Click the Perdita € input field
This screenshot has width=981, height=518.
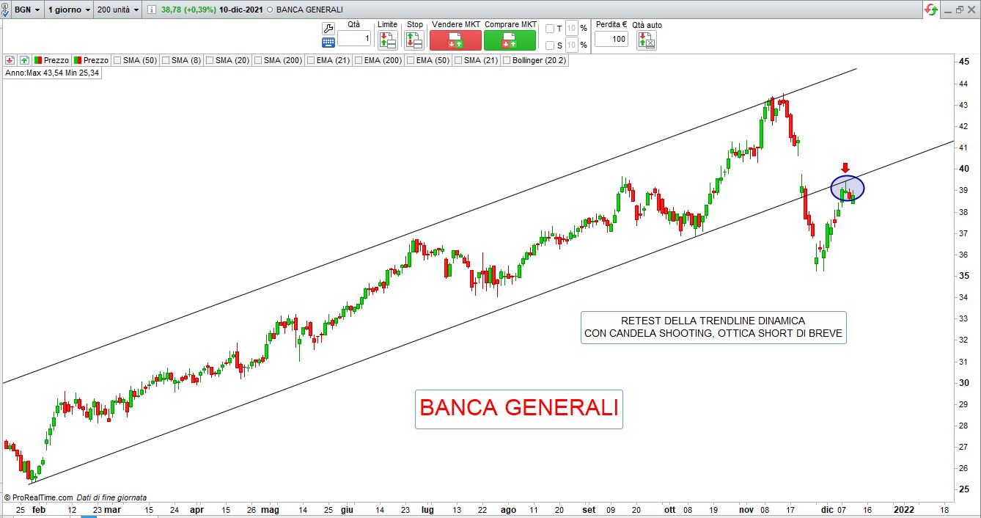[x=611, y=38]
